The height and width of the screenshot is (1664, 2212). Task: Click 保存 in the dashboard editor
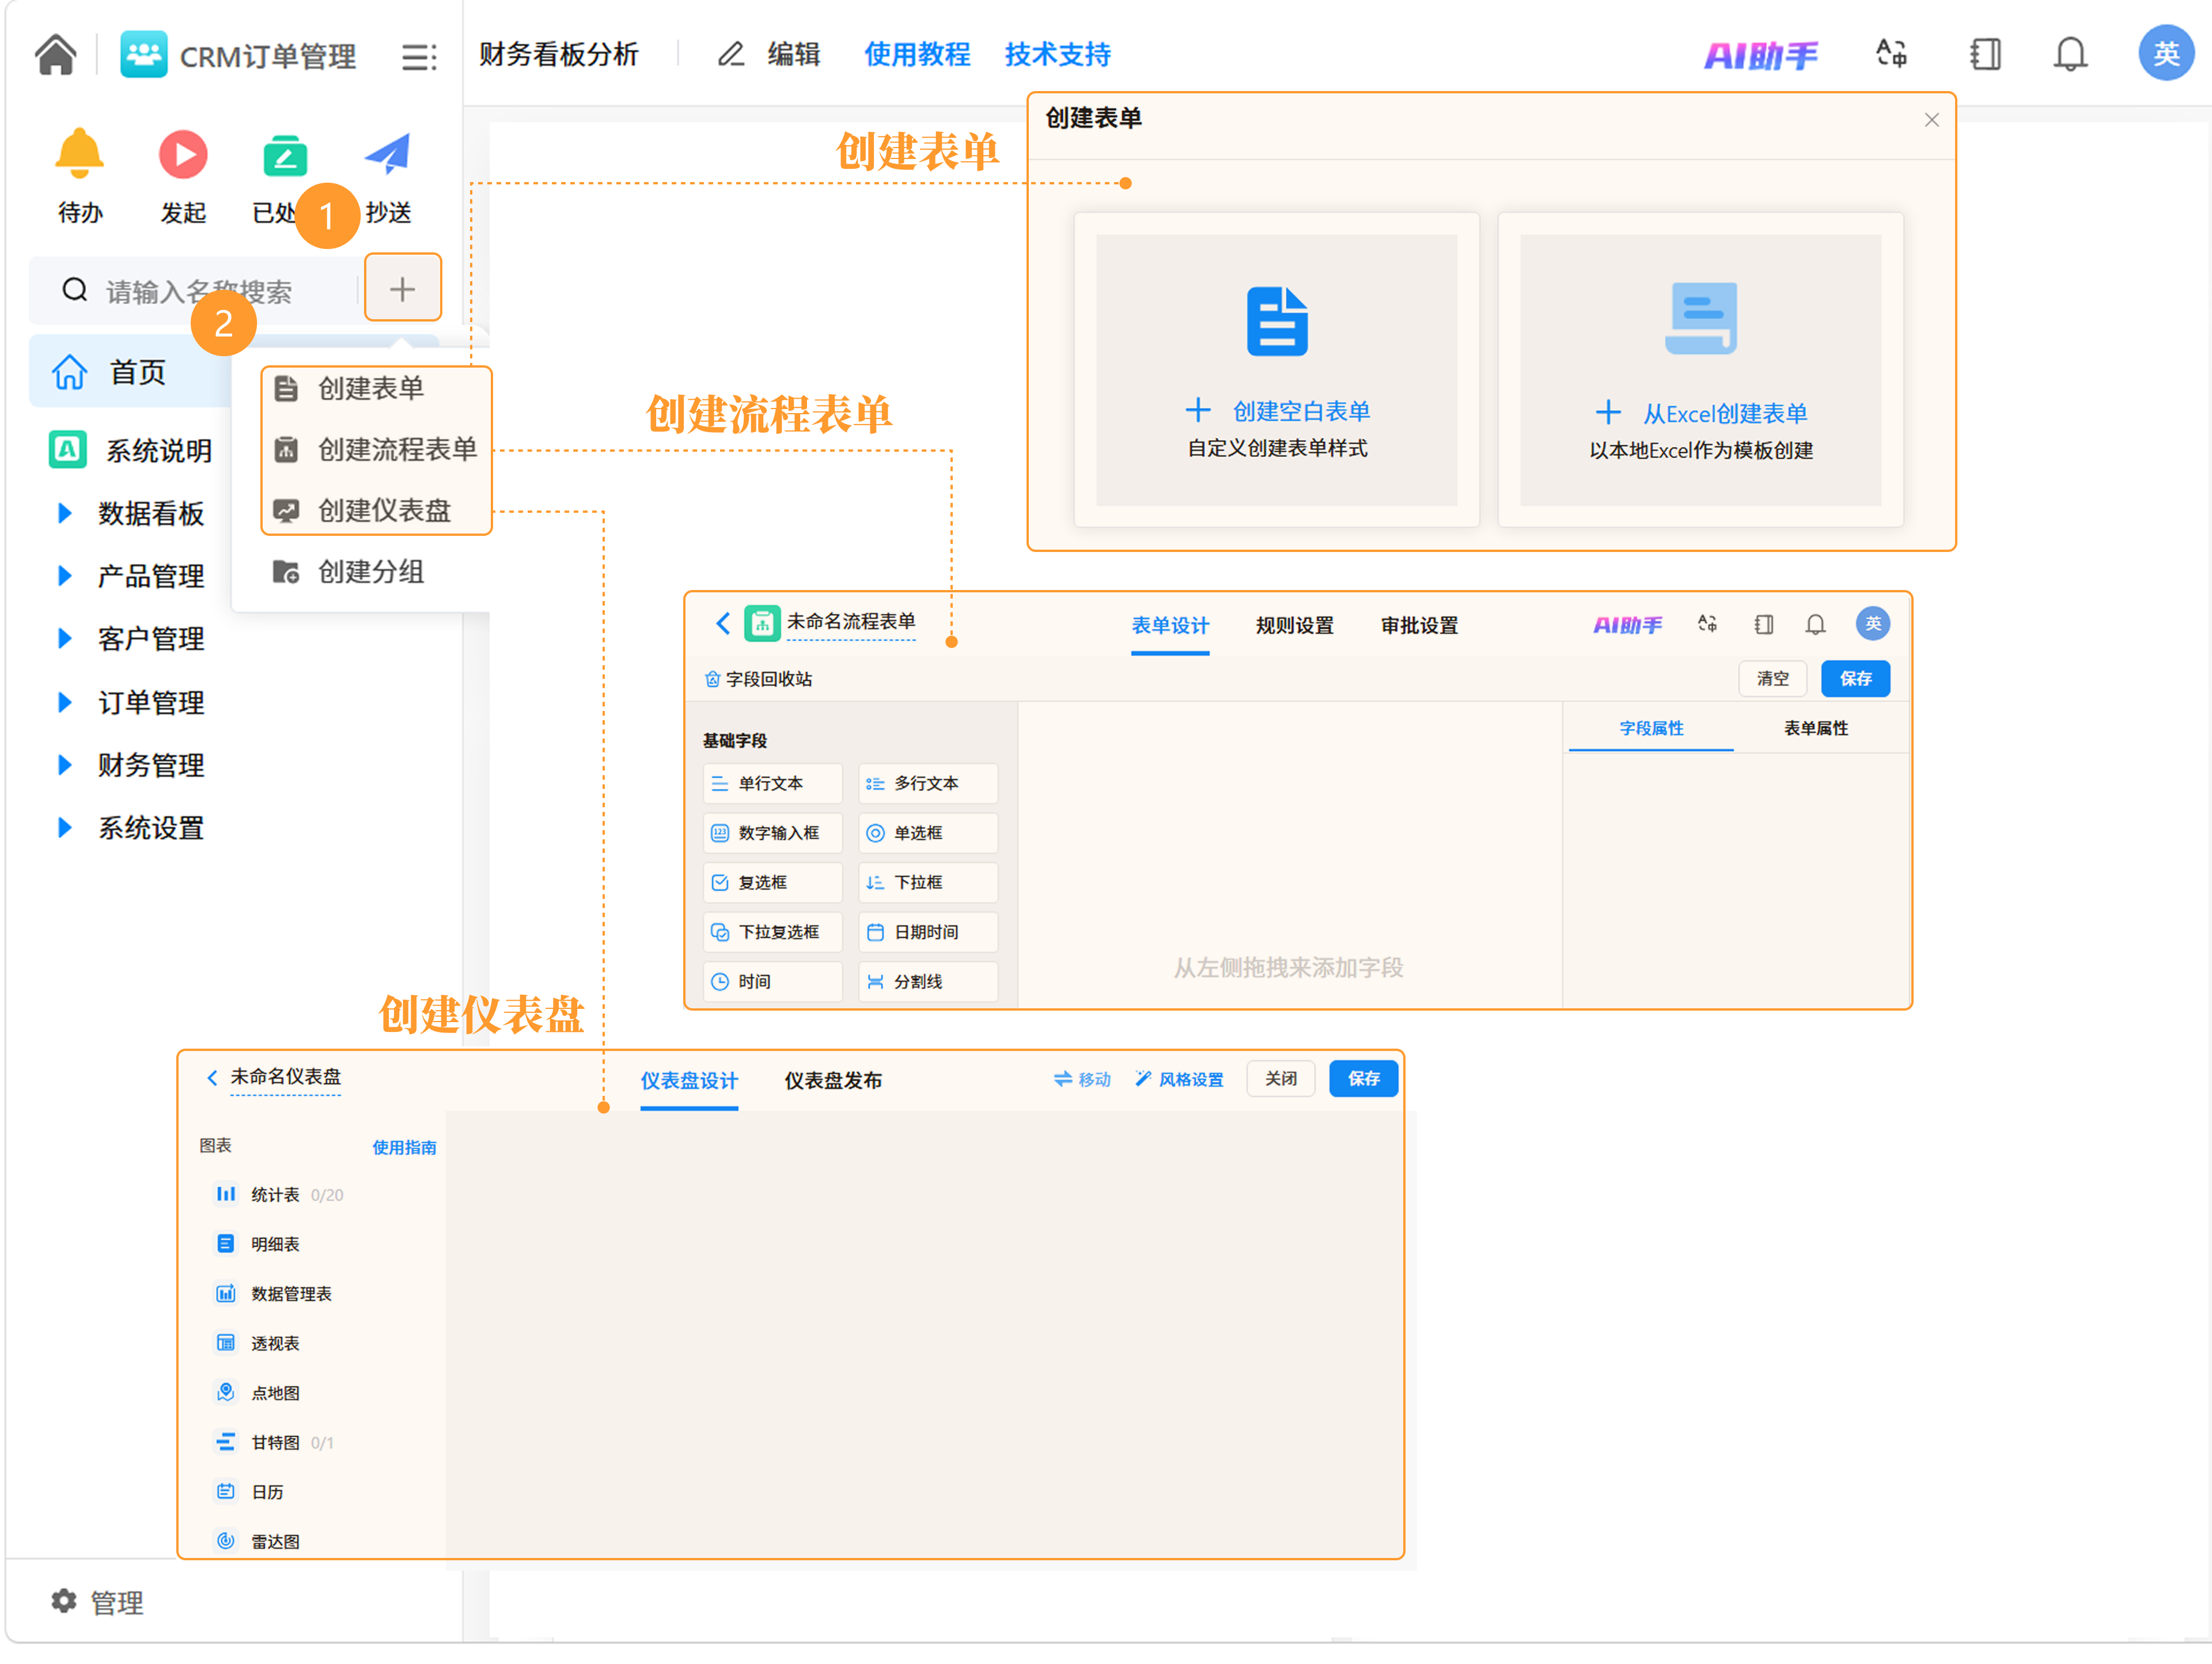[x=1363, y=1079]
